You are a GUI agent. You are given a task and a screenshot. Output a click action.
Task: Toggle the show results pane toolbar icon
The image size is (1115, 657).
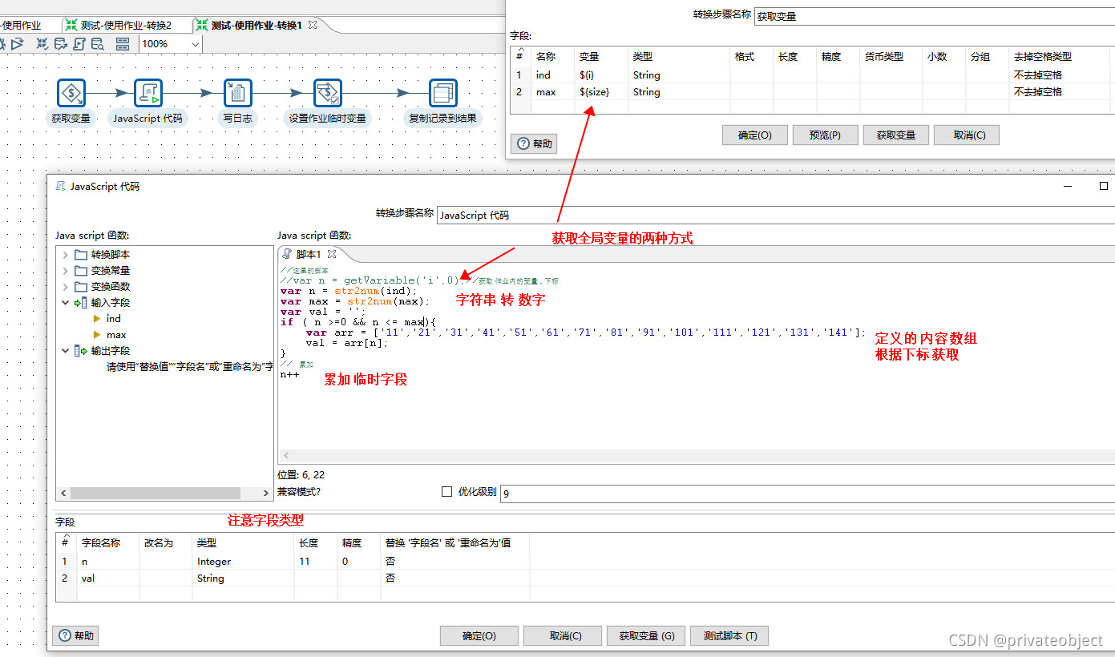tap(123, 44)
